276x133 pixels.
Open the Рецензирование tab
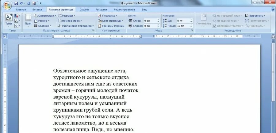(x=124, y=10)
